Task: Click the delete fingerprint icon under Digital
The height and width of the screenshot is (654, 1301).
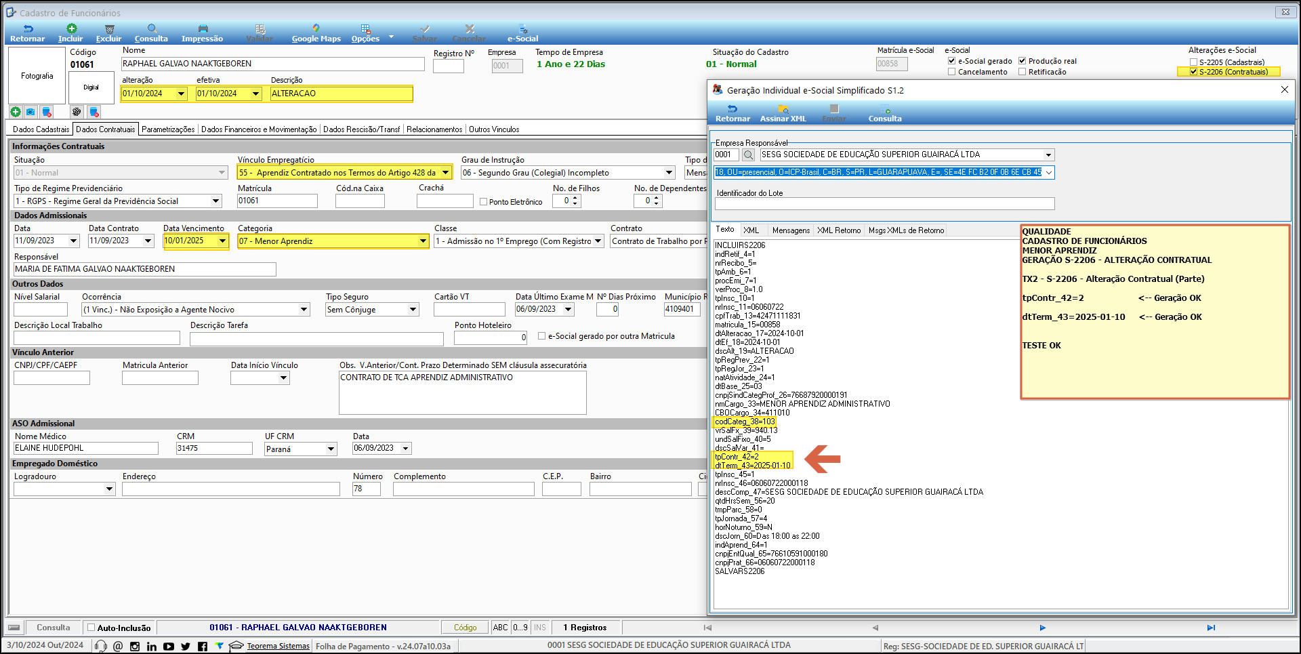Action: click(x=94, y=112)
